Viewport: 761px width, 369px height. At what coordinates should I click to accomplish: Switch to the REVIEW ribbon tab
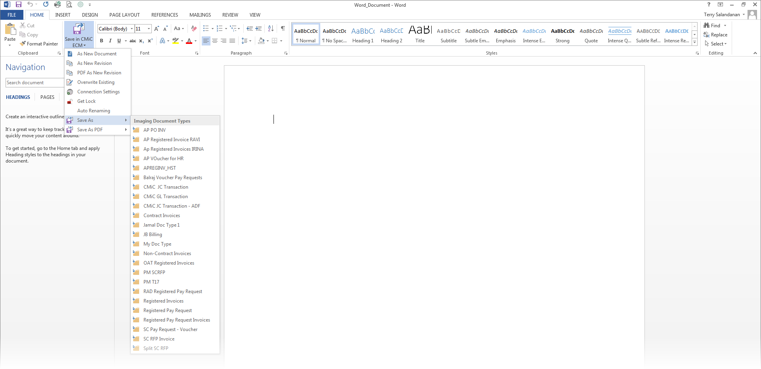click(230, 15)
